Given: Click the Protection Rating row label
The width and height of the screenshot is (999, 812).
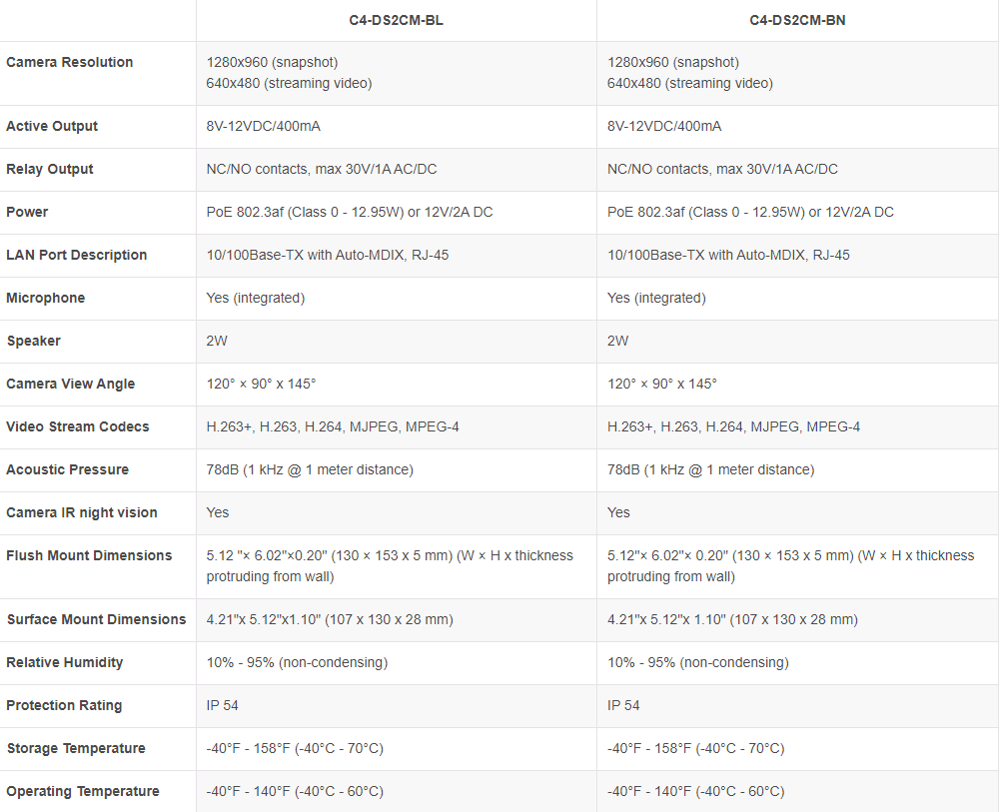Looking at the screenshot, I should 64,705.
